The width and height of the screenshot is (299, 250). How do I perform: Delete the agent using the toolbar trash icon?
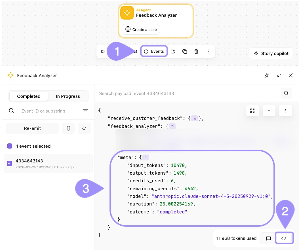[x=196, y=52]
